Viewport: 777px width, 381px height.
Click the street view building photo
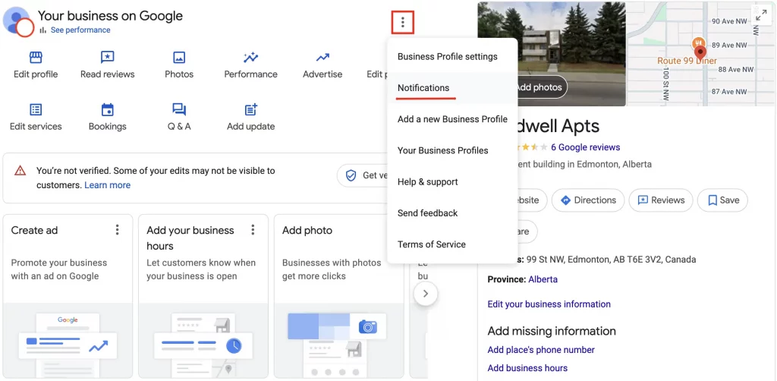point(552,54)
